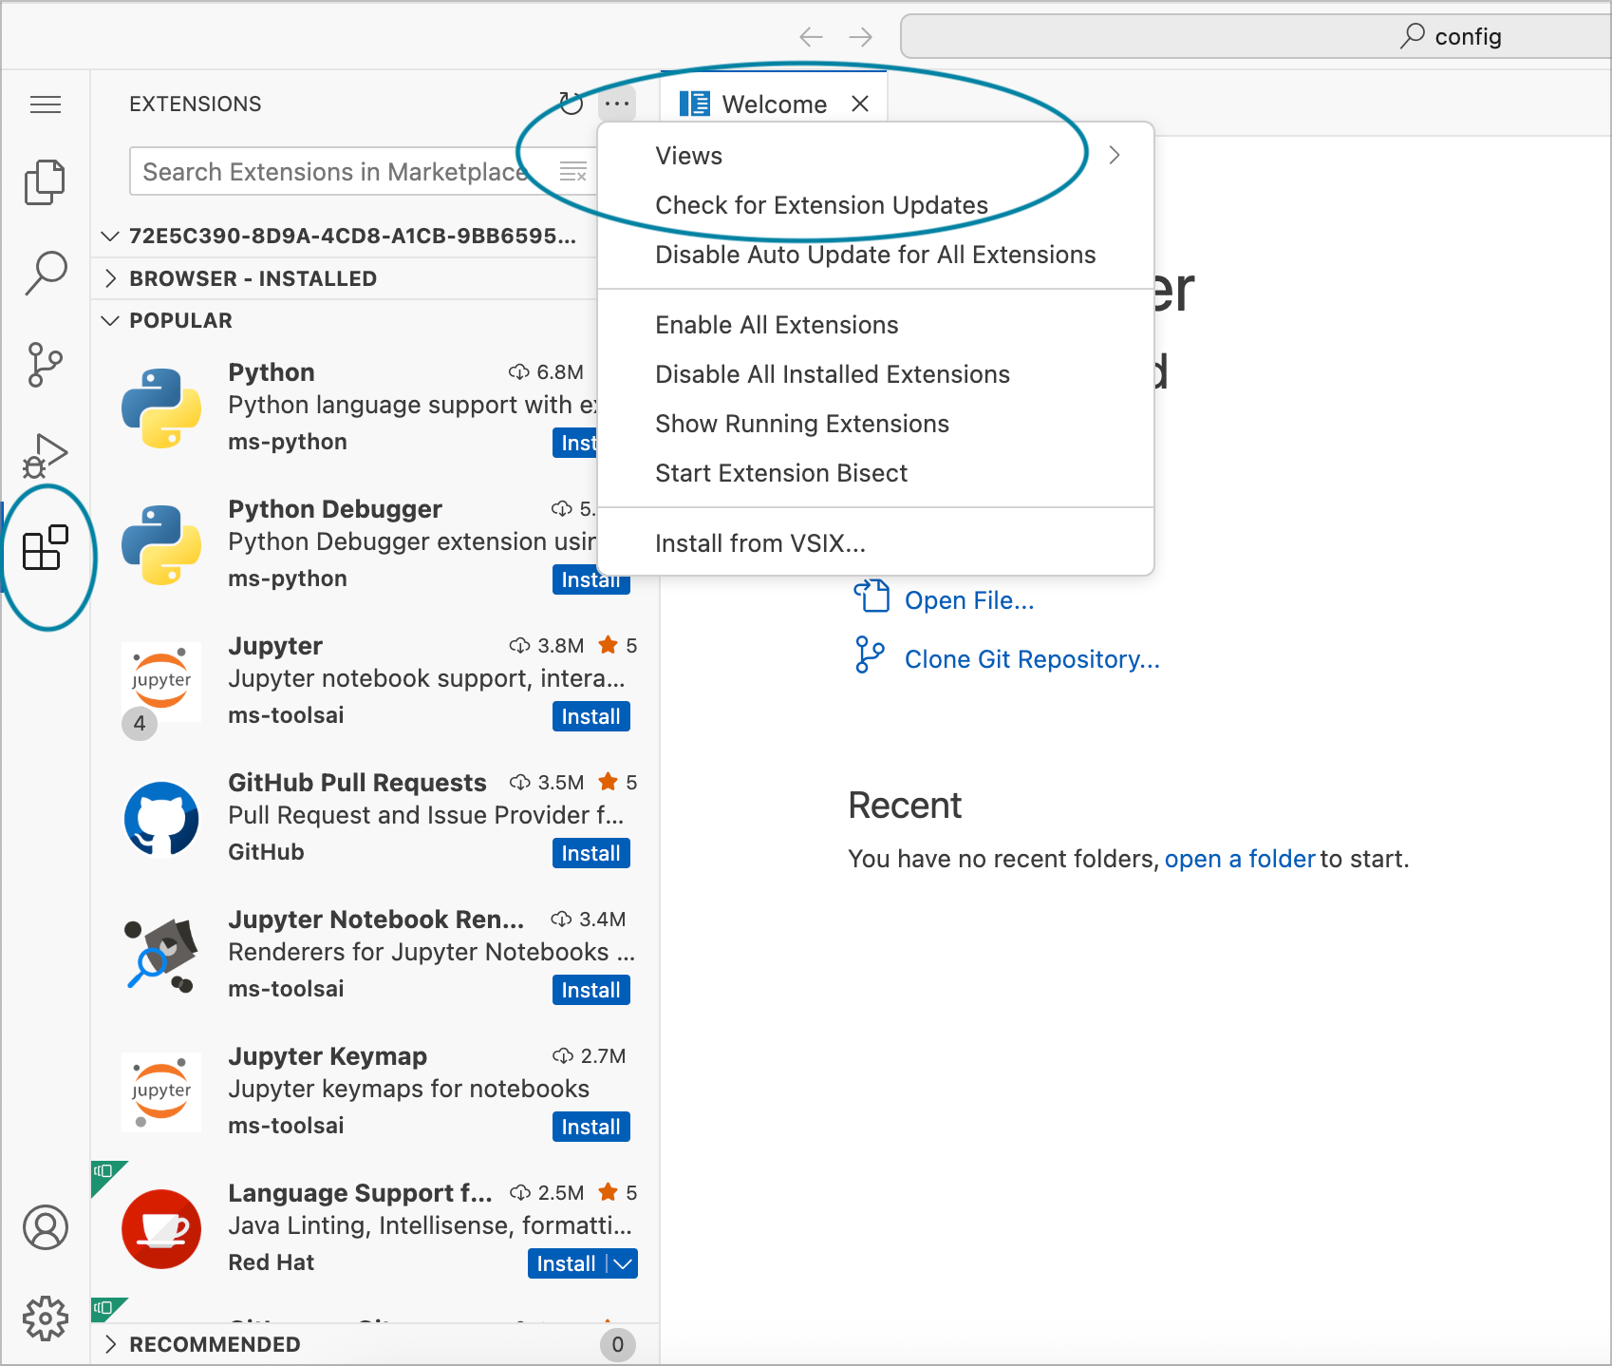Click the 'GitHub Pull Requests' extension name

click(x=357, y=783)
